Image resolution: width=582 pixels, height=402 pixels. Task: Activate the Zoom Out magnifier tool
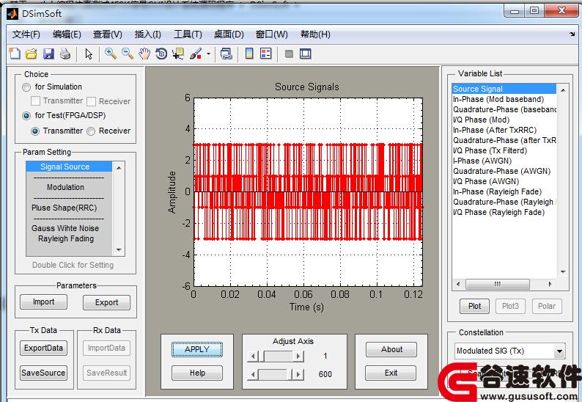[x=128, y=54]
